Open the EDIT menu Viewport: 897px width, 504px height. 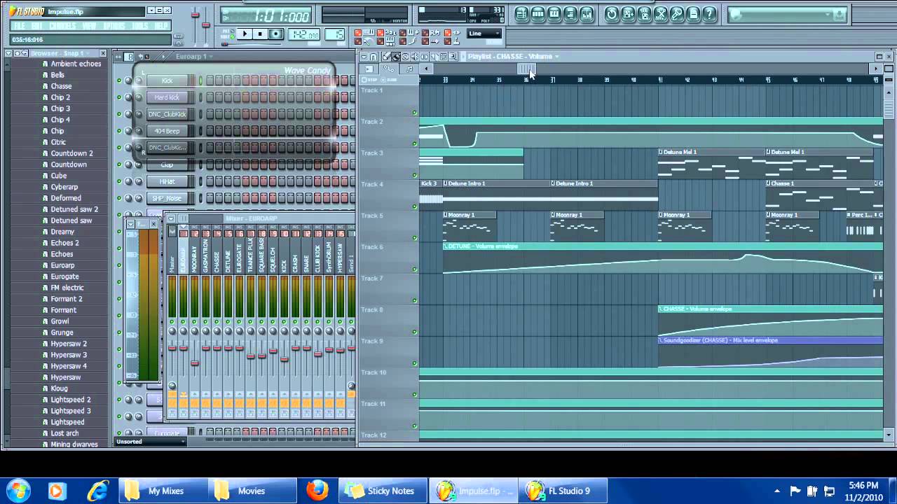point(36,26)
